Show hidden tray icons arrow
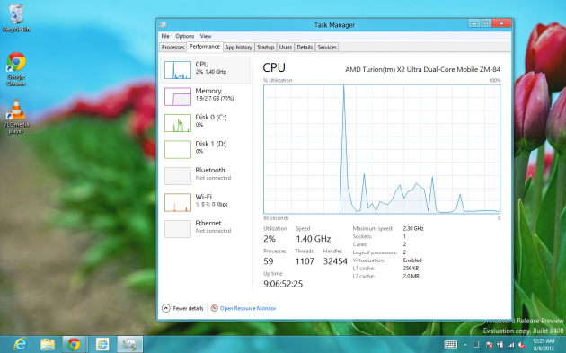This screenshot has height=353, width=566. click(465, 345)
